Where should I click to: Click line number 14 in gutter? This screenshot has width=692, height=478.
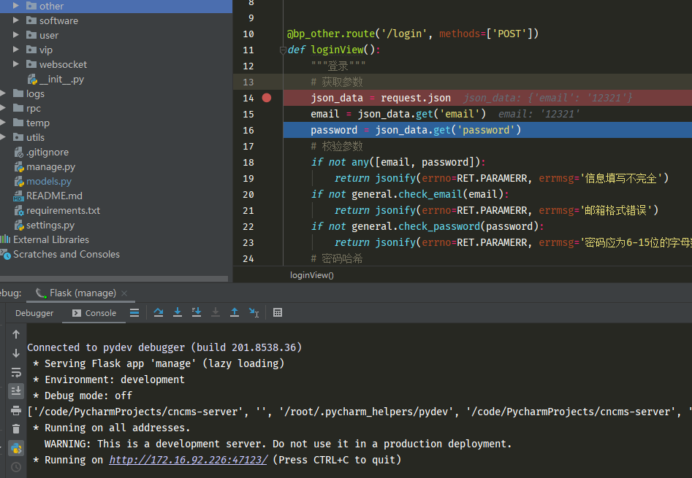(248, 99)
